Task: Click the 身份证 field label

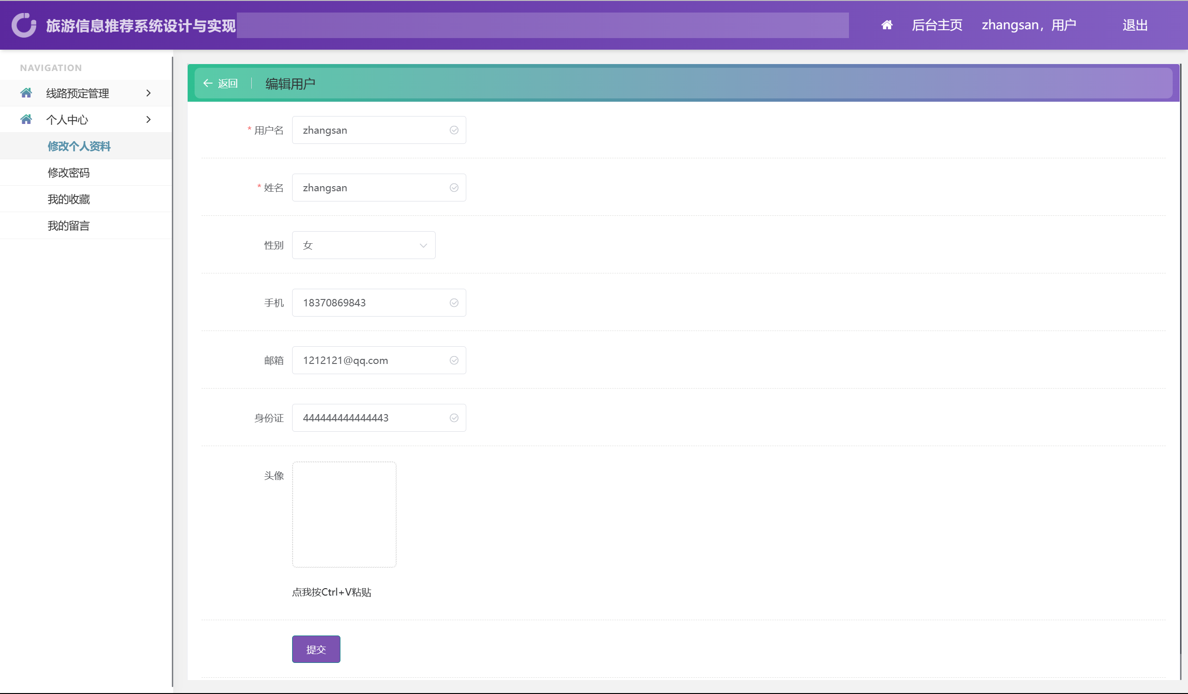Action: tap(269, 418)
